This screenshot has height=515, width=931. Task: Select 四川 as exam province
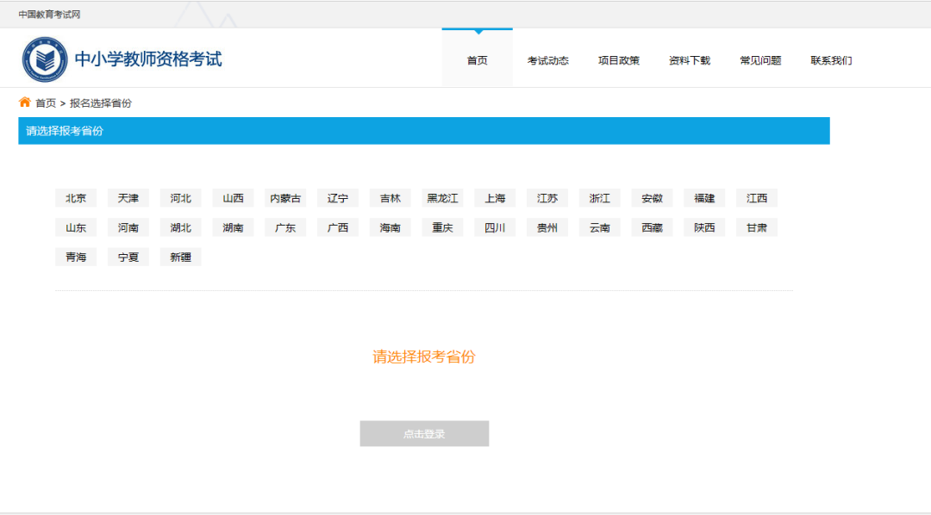coord(494,227)
